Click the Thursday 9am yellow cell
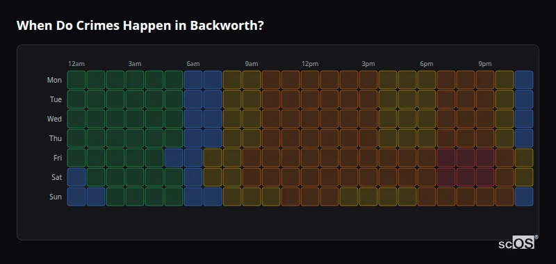The width and height of the screenshot is (556, 264). [252, 138]
